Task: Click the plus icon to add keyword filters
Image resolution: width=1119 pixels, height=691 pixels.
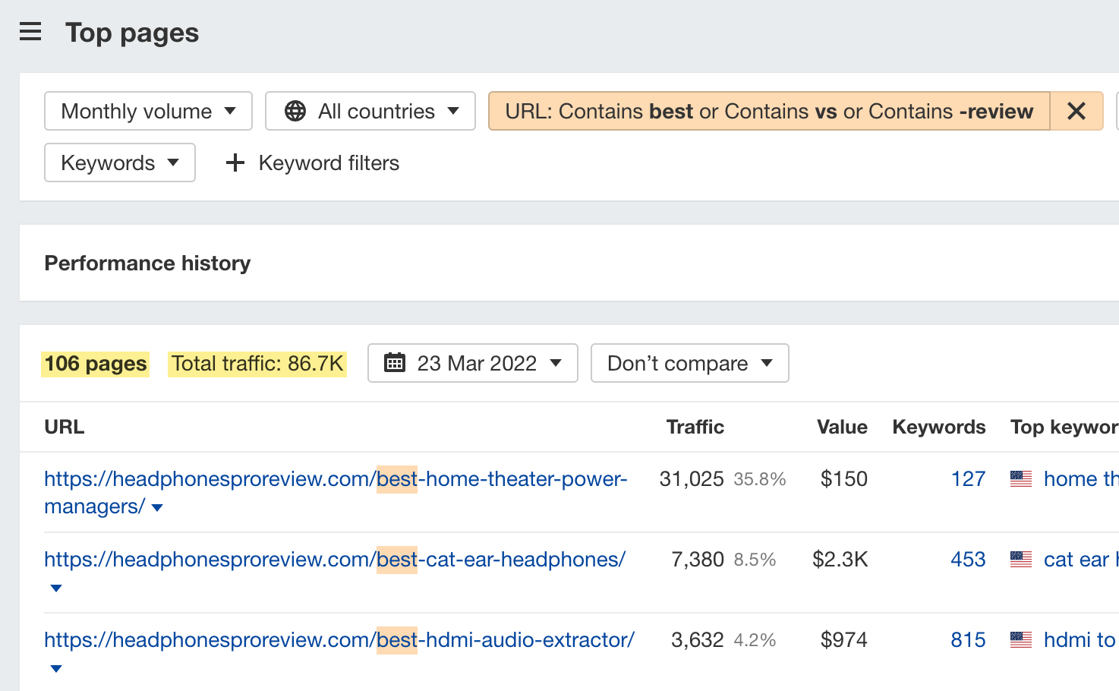Action: (235, 162)
